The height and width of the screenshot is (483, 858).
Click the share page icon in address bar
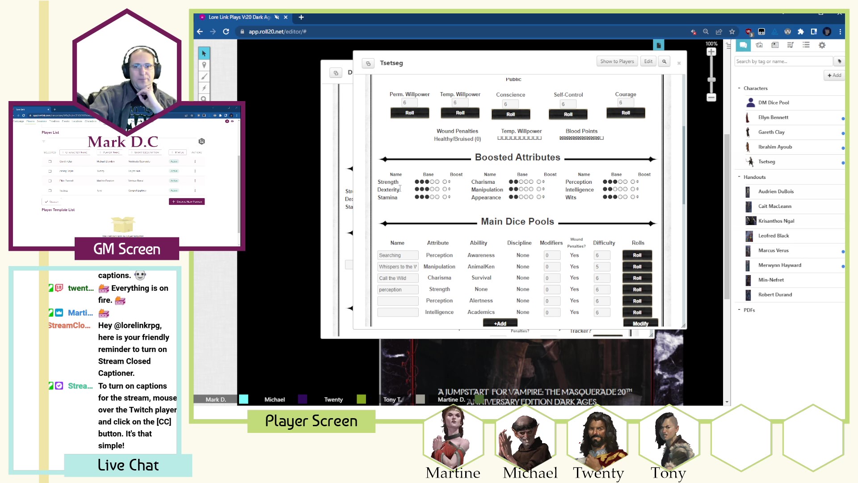(719, 32)
